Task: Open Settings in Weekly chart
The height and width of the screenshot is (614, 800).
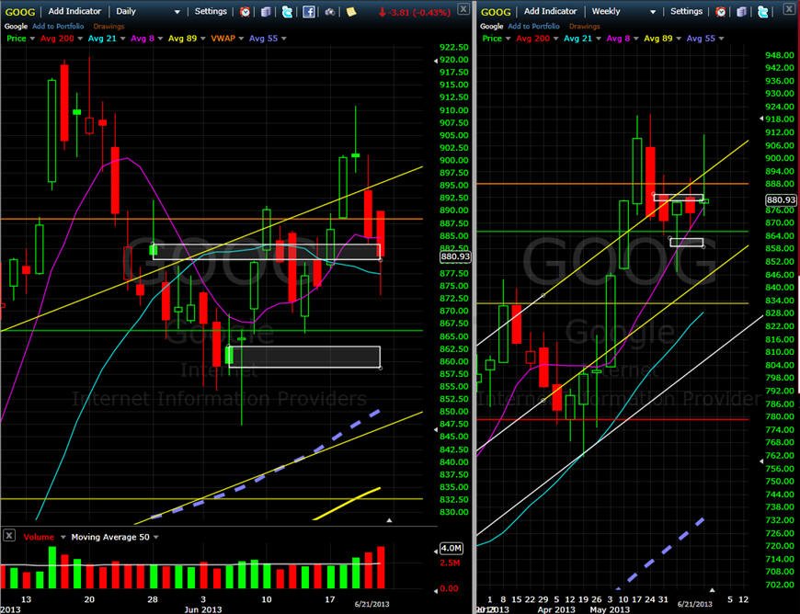Action: (686, 11)
